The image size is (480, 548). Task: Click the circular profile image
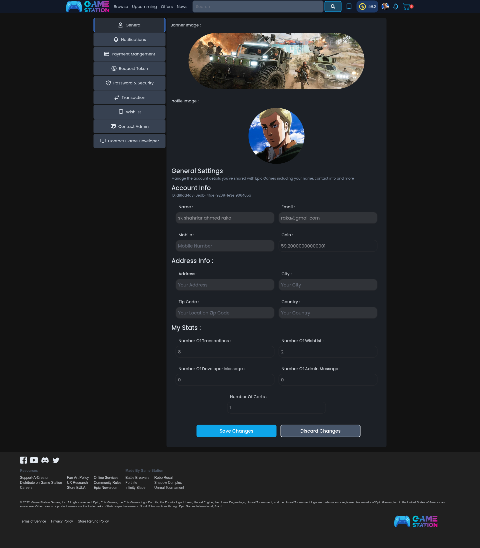[x=276, y=136]
